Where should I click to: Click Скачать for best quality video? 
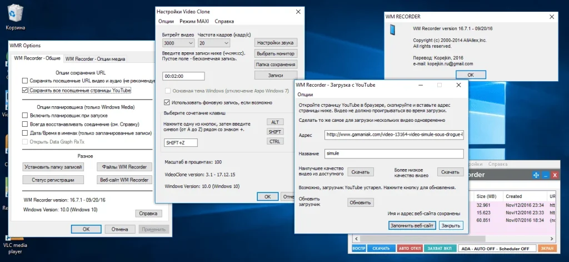(x=361, y=172)
